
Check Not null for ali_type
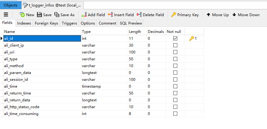(x=175, y=59)
